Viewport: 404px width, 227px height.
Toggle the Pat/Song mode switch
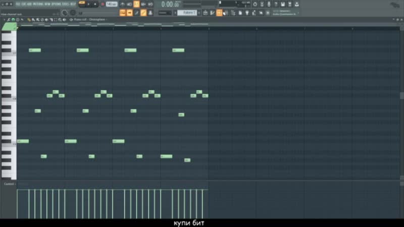(x=82, y=4)
